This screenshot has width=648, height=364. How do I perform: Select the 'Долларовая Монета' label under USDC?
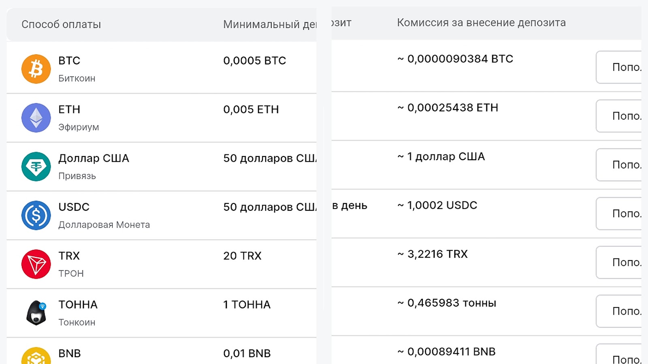(104, 225)
